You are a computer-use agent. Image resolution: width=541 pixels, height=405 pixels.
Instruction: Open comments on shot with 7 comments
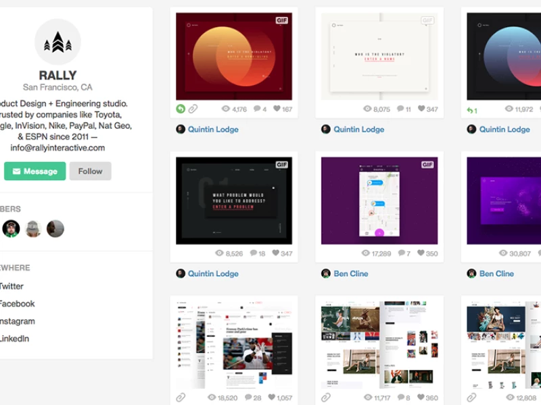click(401, 253)
